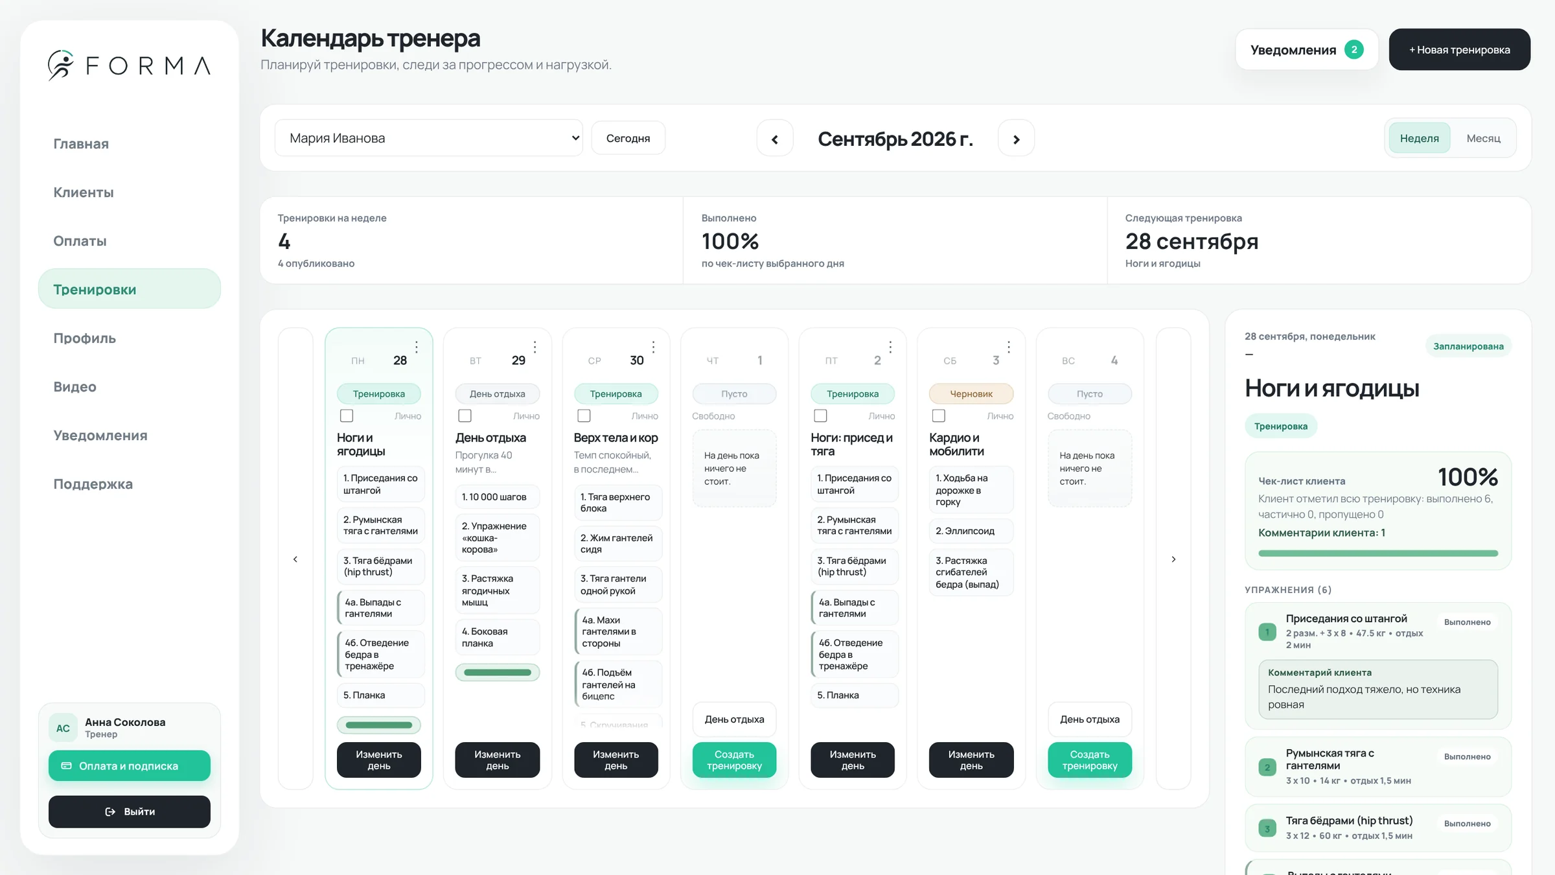The height and width of the screenshot is (875, 1555).
Task: Go to previous month arrow
Action: click(775, 139)
